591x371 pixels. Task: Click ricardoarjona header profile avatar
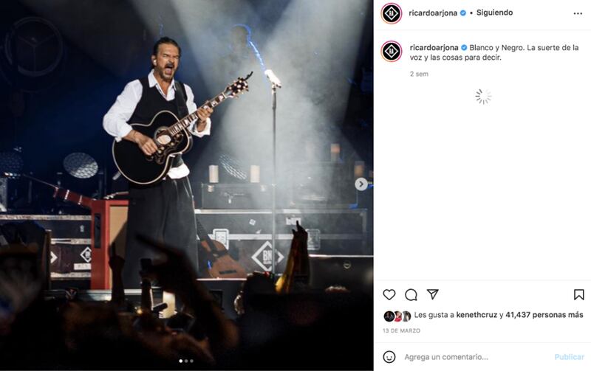click(x=392, y=13)
